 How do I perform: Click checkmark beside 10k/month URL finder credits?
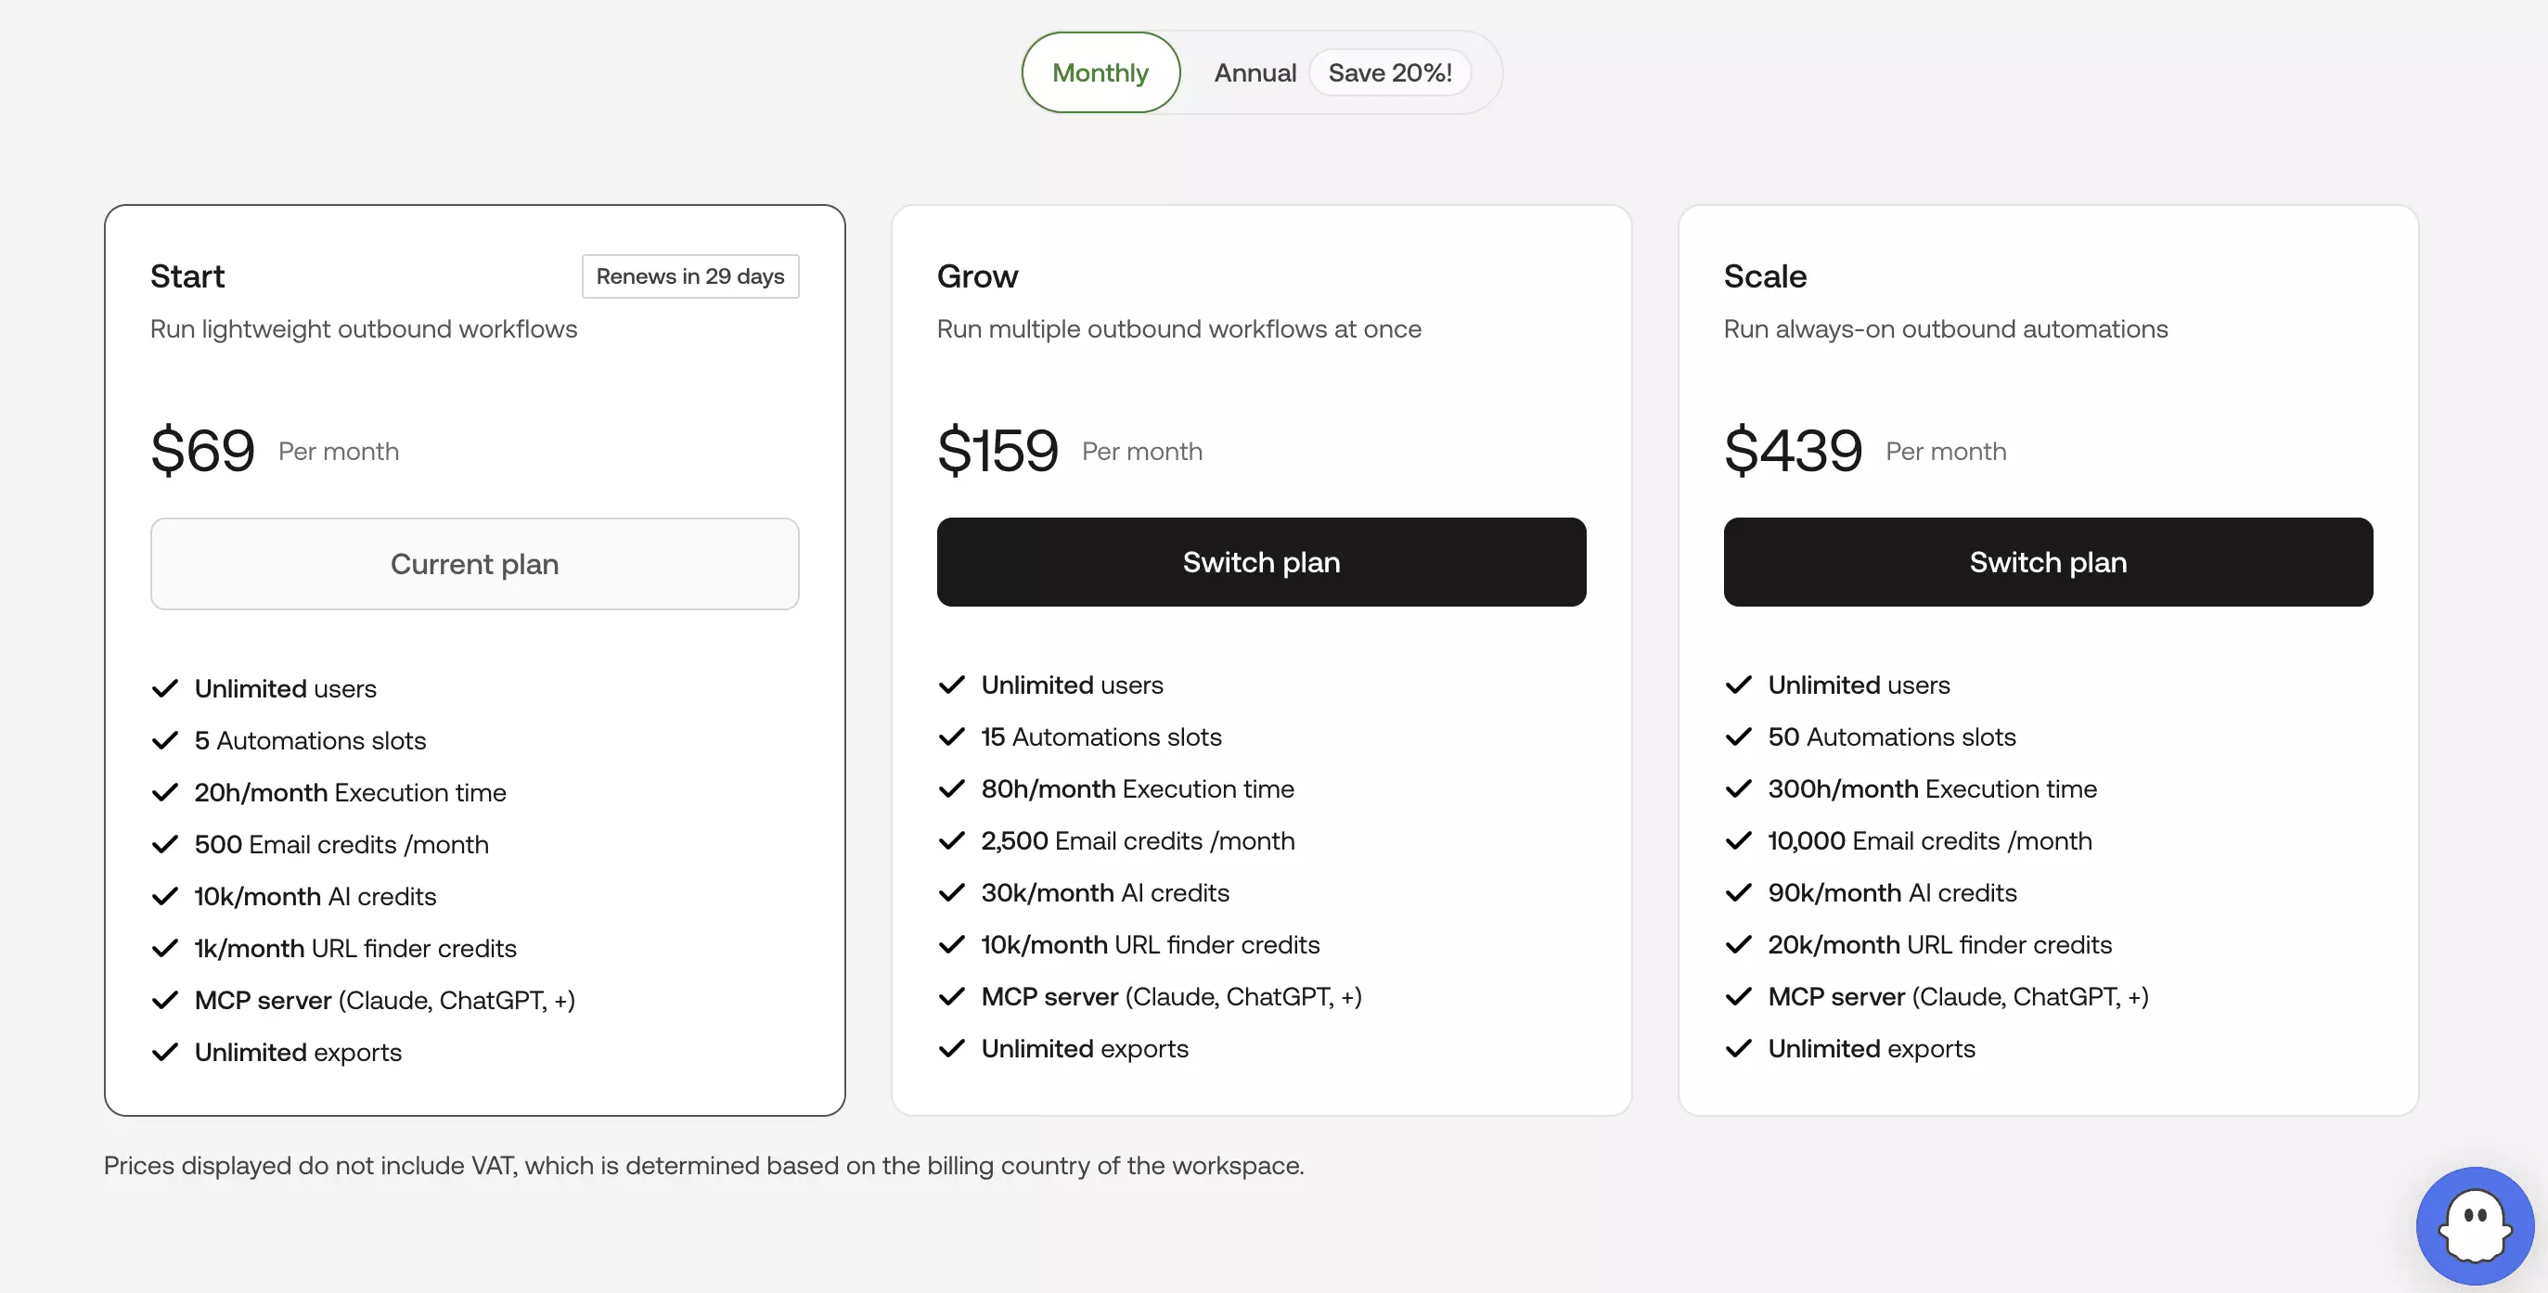(x=951, y=944)
